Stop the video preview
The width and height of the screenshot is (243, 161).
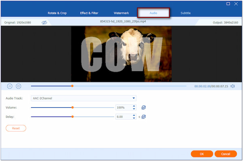point(19,86)
